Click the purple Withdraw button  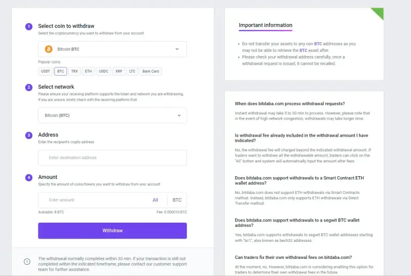(112, 231)
